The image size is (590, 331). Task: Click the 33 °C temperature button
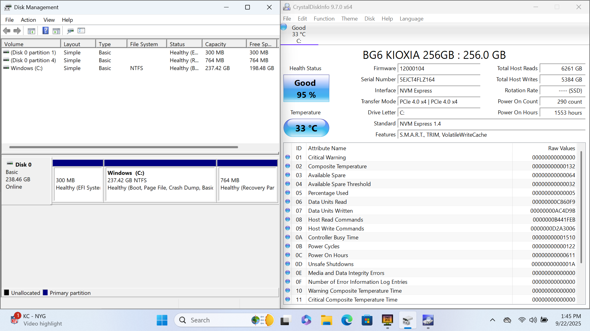click(x=306, y=128)
